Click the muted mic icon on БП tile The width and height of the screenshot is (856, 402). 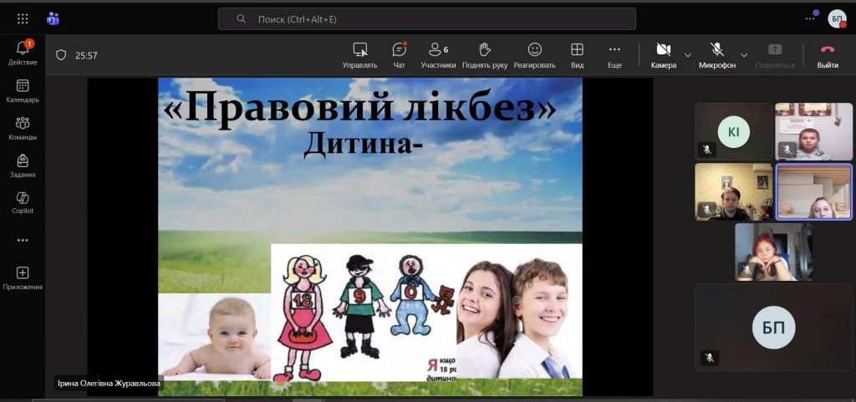(x=709, y=358)
